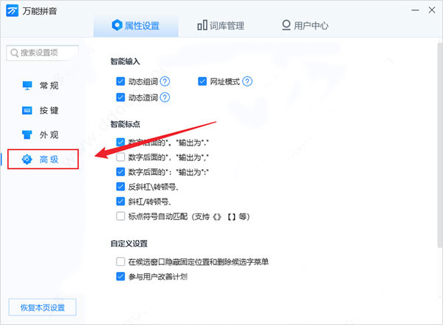Enable 标点符号自动匹配 checkbox
The height and width of the screenshot is (325, 443).
(x=120, y=216)
